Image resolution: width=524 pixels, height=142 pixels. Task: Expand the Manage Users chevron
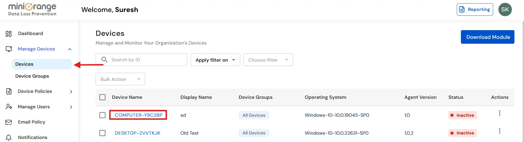click(x=71, y=107)
